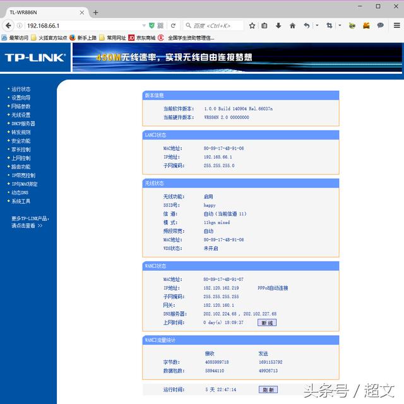Viewport: 404px width, 404px height.
Task: Open the 最常访问 bookmark
Action: point(15,38)
